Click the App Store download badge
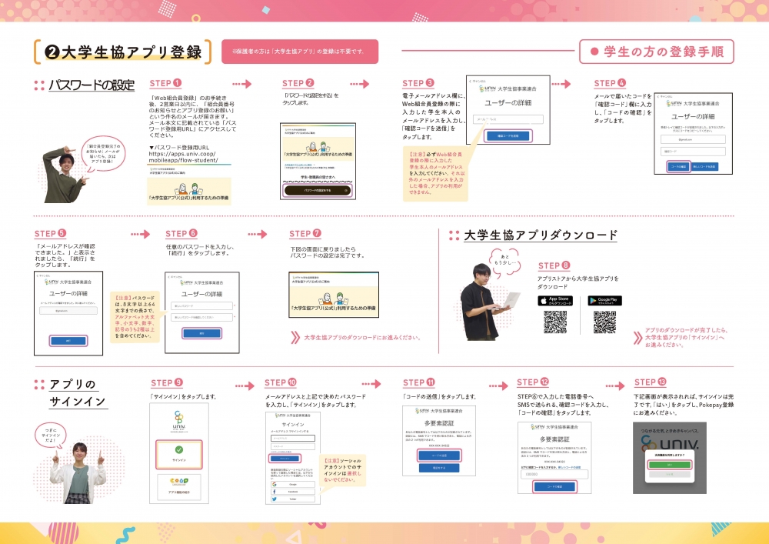Screen dimensions: 769x544 pyautogui.click(x=554, y=301)
